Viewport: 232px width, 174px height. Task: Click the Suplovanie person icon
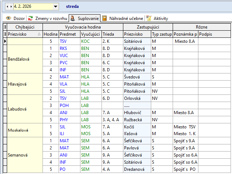[72, 18]
